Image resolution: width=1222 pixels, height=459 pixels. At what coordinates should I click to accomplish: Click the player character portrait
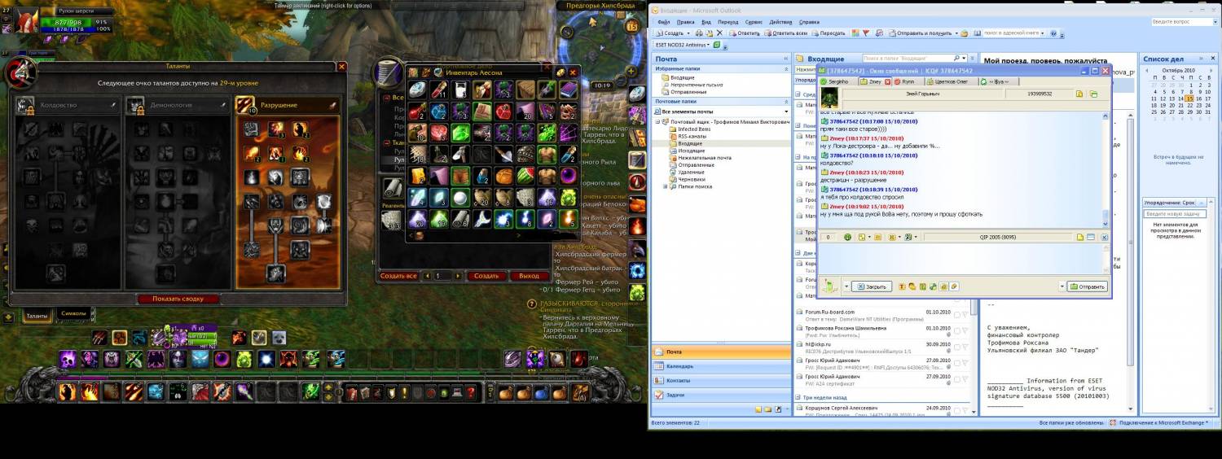pyautogui.click(x=26, y=20)
